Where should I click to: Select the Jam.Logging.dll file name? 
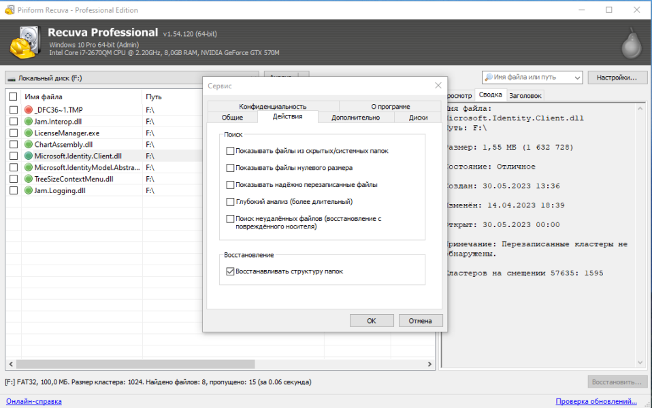tap(60, 190)
